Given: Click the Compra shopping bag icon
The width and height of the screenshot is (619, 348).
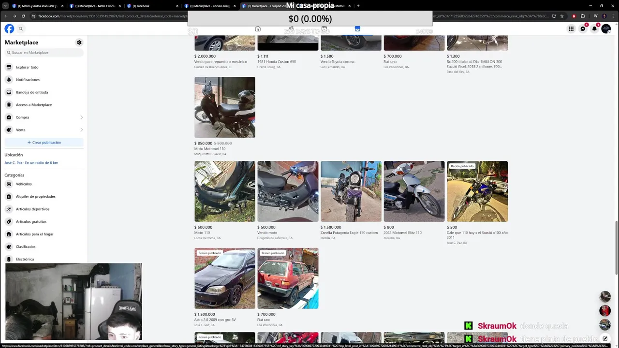Looking at the screenshot, I should 9,117.
